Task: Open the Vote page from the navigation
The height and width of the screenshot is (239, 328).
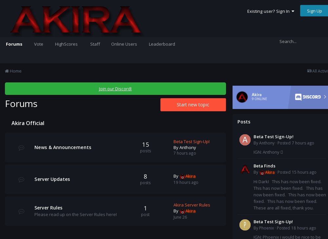Action: (39, 44)
